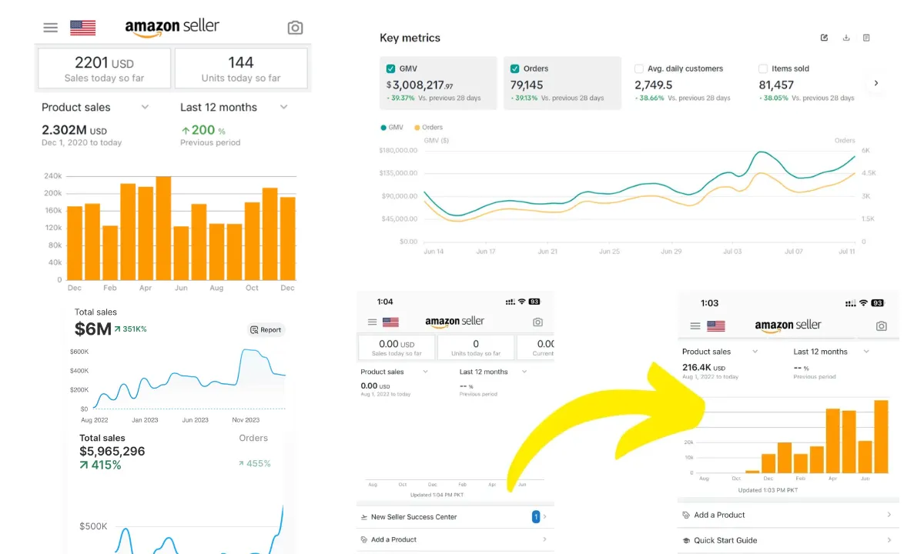Tap the camera icon on the 1:03 phone screen
This screenshot has height=554, width=924.
tap(882, 326)
